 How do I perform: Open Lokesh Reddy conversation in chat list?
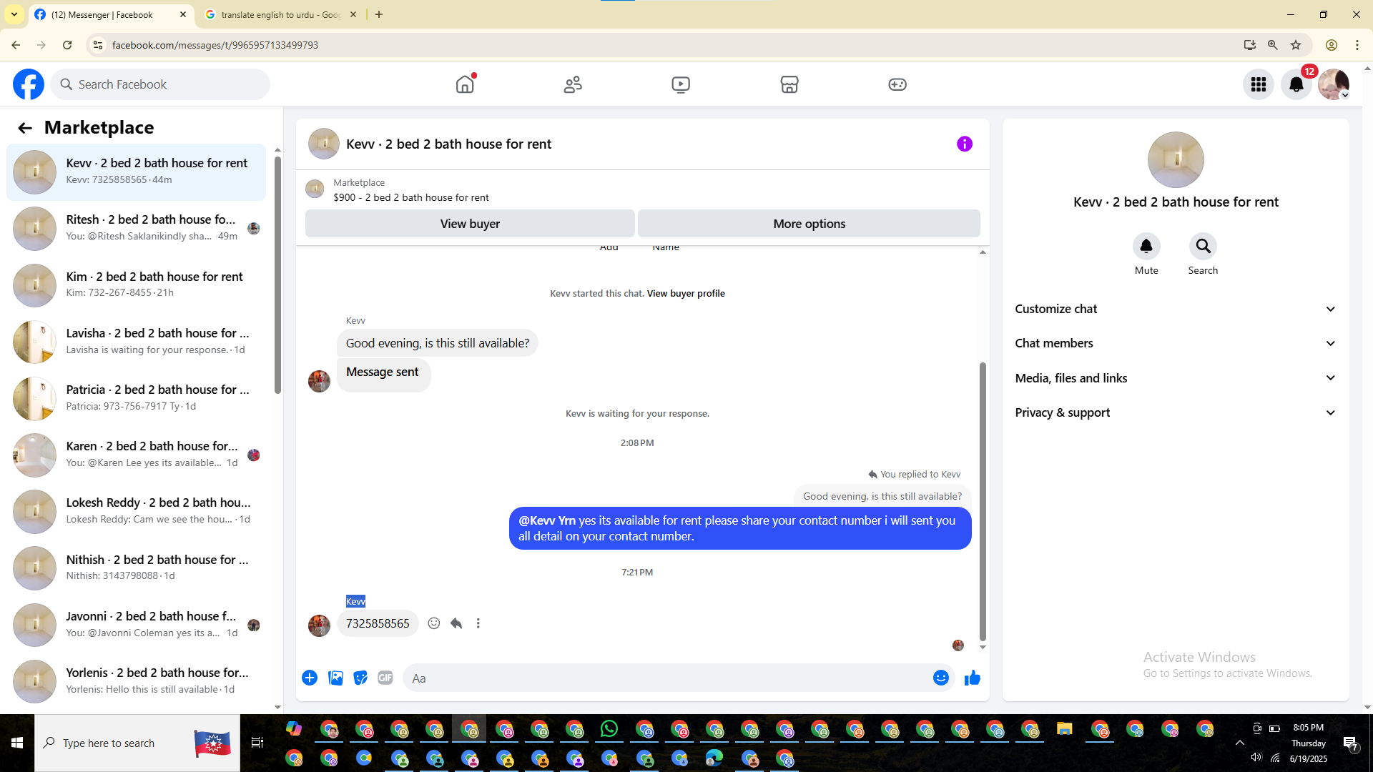click(x=136, y=512)
